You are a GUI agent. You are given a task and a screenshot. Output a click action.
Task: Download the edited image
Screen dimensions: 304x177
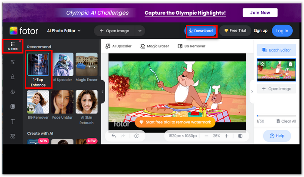(201, 31)
